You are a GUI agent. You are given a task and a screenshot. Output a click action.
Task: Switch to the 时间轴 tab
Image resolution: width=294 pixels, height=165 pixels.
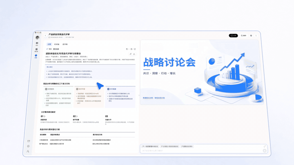pos(57,44)
